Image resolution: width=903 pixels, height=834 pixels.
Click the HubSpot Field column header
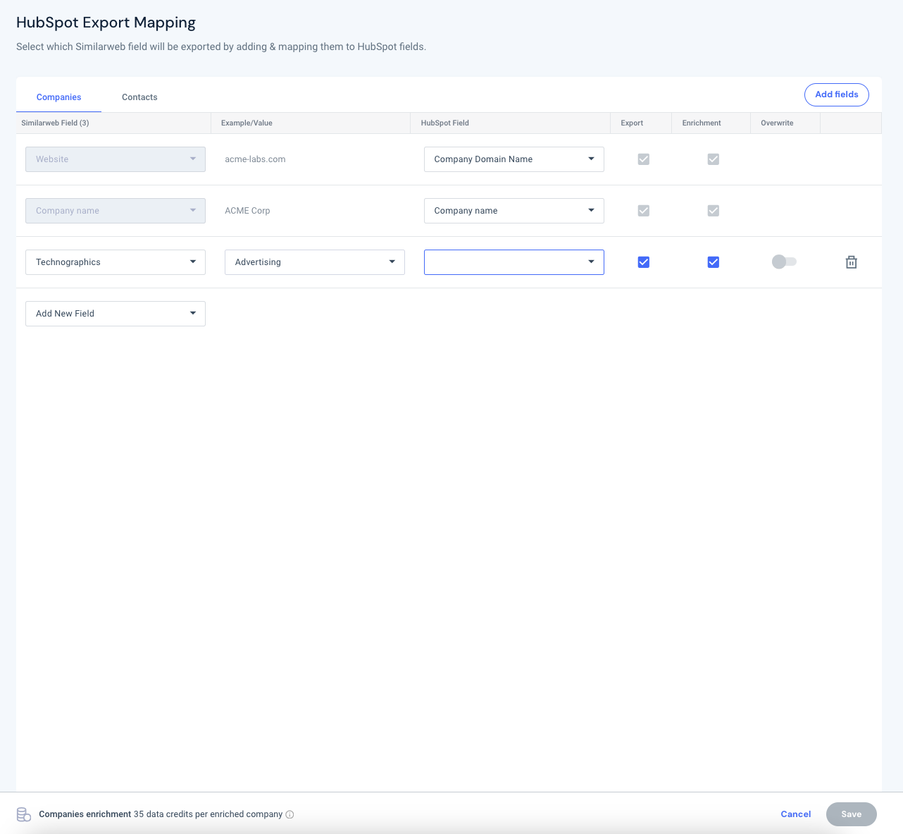point(445,123)
